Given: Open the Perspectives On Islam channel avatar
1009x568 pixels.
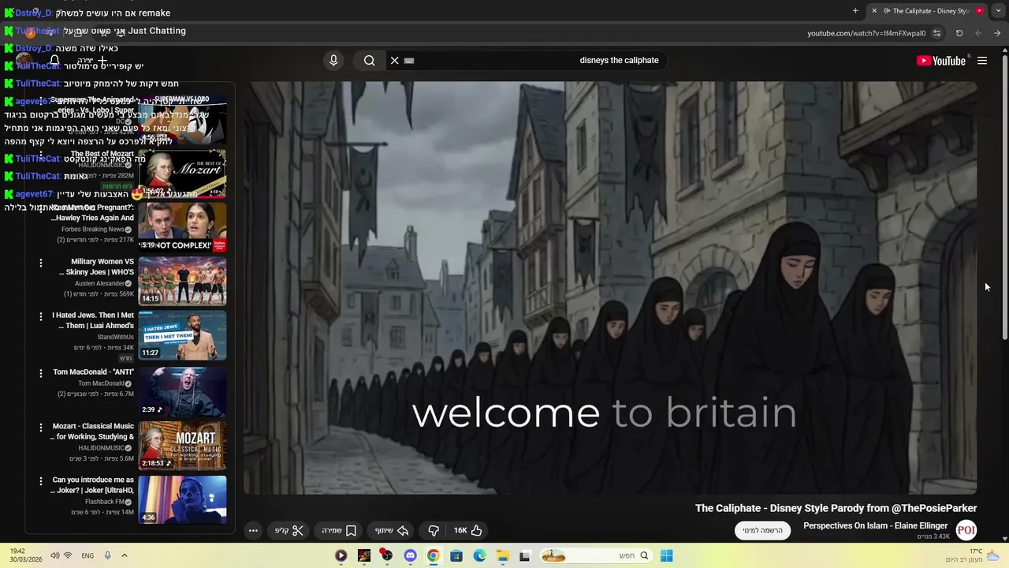Looking at the screenshot, I should point(966,530).
